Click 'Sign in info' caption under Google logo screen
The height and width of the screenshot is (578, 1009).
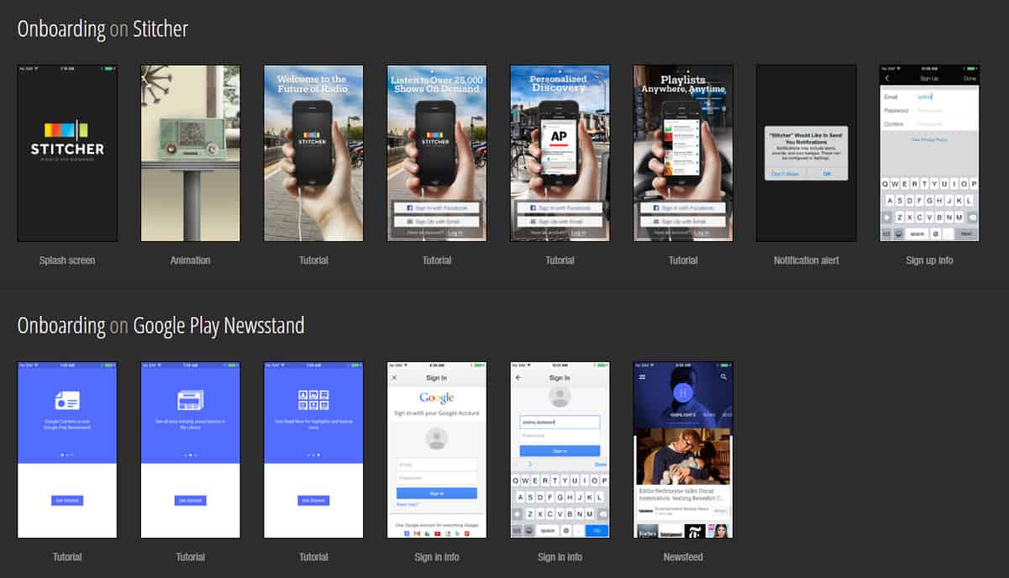pos(437,557)
